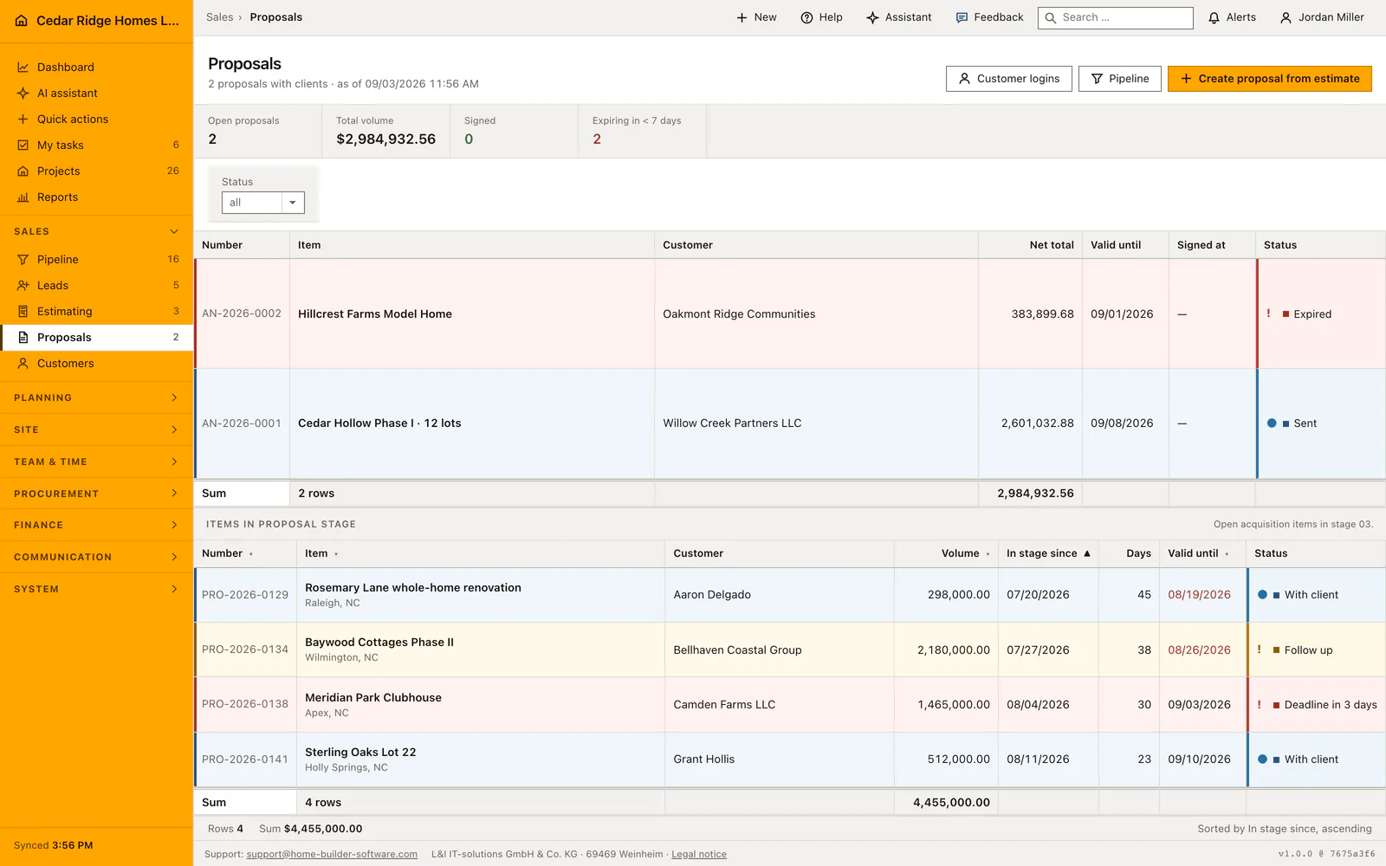
Task: Expand the System sidebar section
Action: click(96, 590)
